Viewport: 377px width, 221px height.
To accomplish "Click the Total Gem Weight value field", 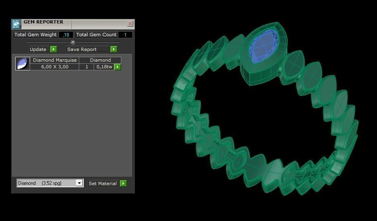I will coord(66,35).
